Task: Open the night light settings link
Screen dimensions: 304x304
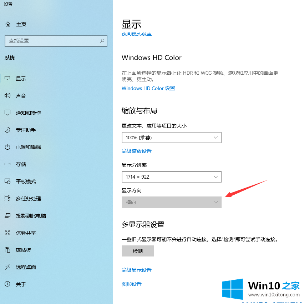Action: (137, 34)
